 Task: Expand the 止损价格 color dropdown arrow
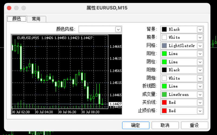200,111
